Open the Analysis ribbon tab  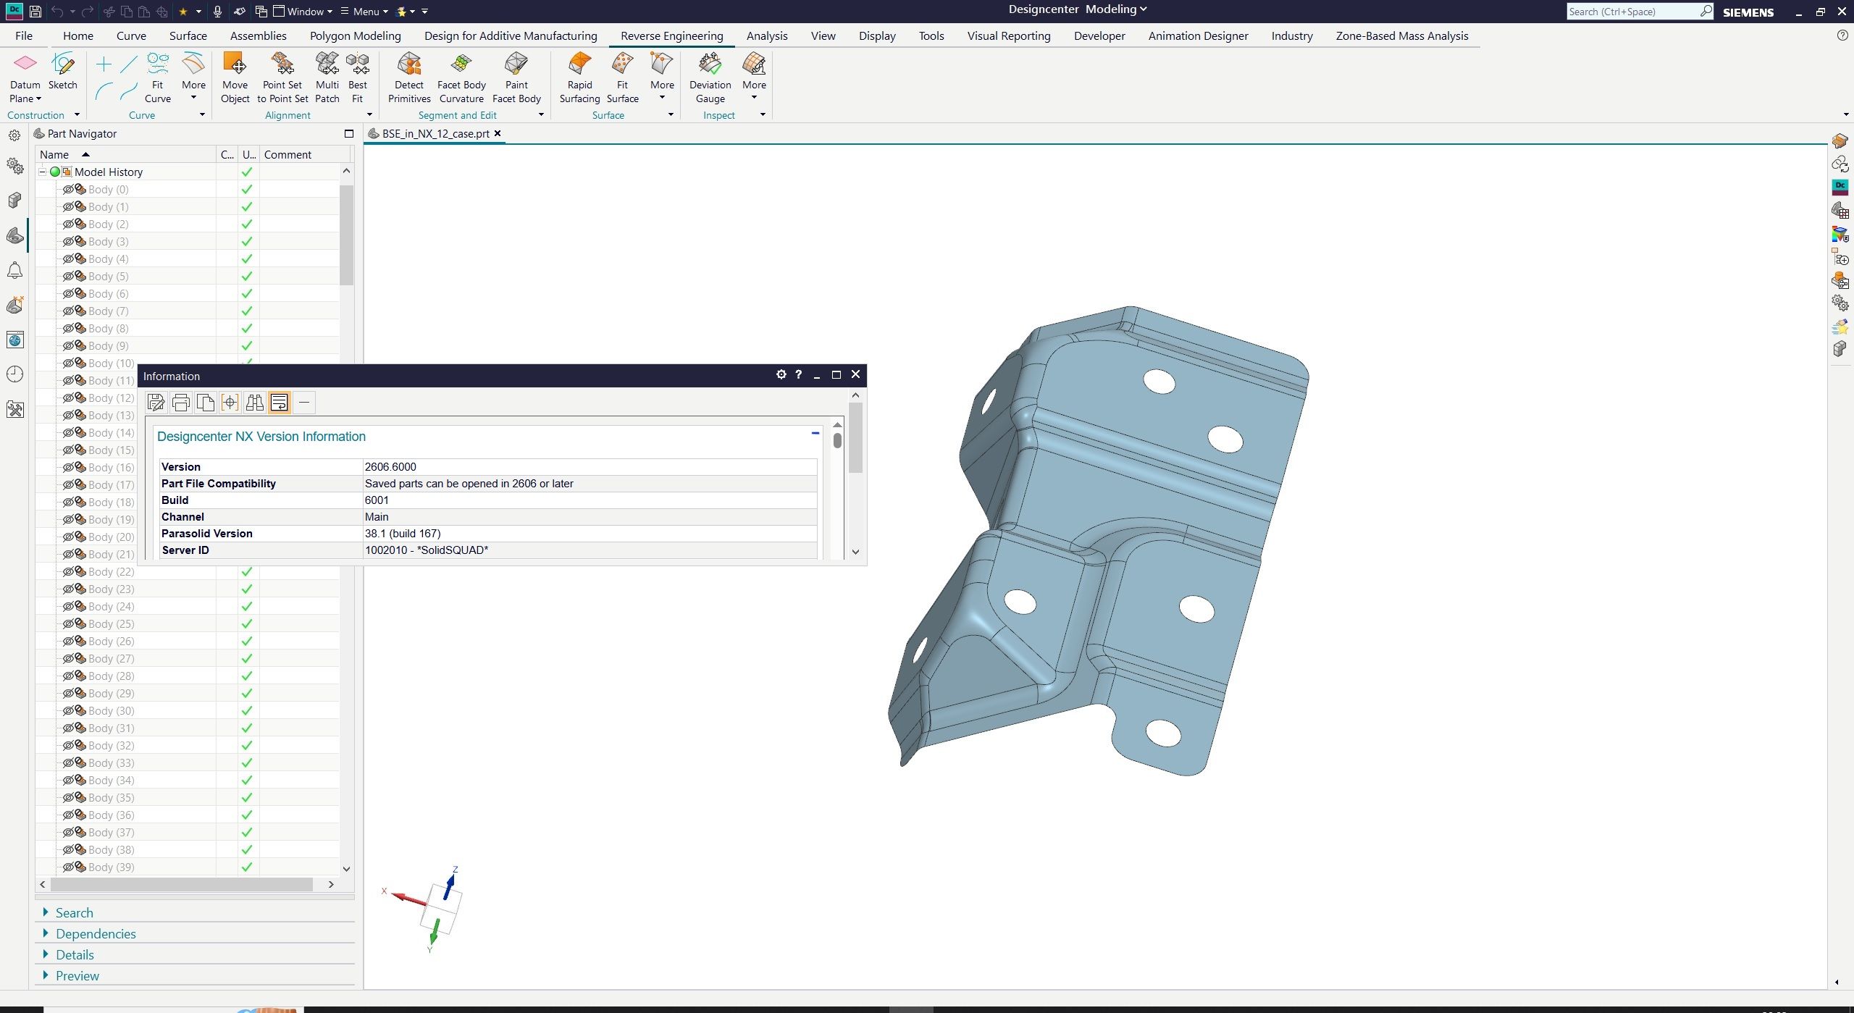coord(767,35)
